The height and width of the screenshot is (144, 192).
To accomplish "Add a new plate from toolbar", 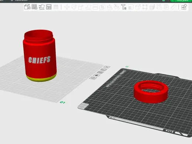I will 34,7.
